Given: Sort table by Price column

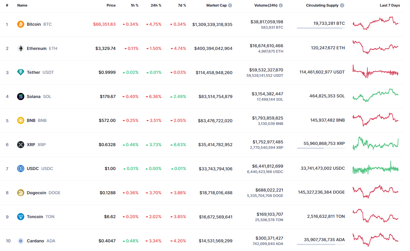Looking at the screenshot, I should pos(111,5).
